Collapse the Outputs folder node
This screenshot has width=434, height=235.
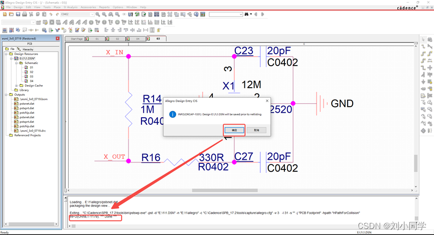point(7,95)
